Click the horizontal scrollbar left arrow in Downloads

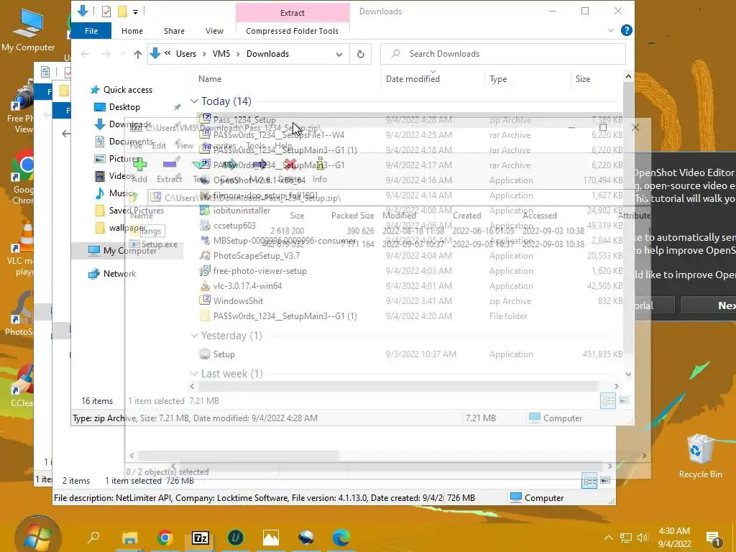click(192, 386)
